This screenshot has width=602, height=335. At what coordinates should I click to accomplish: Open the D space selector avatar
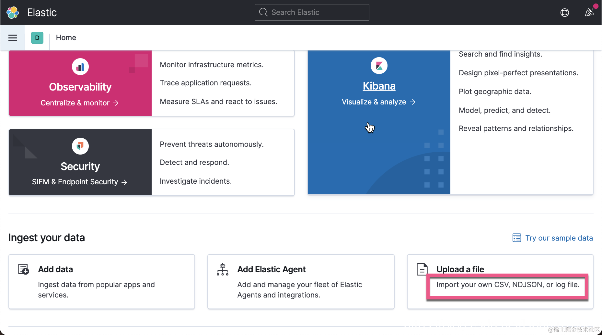tap(37, 38)
